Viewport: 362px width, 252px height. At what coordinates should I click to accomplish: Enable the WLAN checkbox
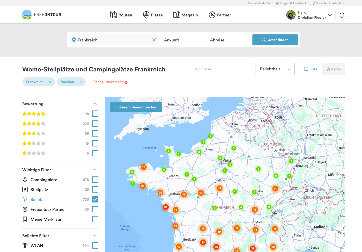tap(95, 245)
